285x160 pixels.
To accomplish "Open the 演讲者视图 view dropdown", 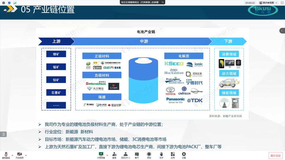I will click(268, 3).
